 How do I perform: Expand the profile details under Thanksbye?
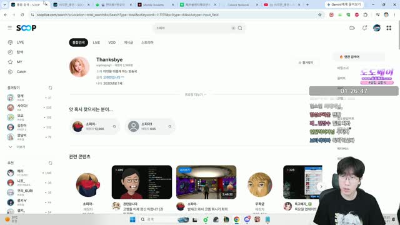click(195, 94)
